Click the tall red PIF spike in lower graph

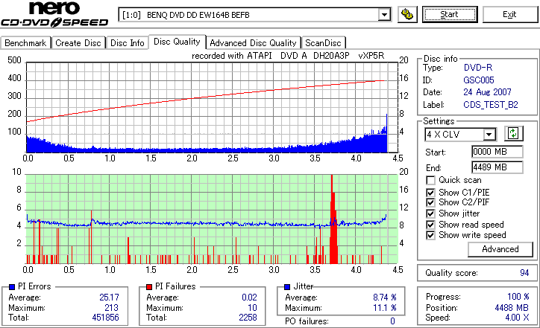[x=333, y=220]
